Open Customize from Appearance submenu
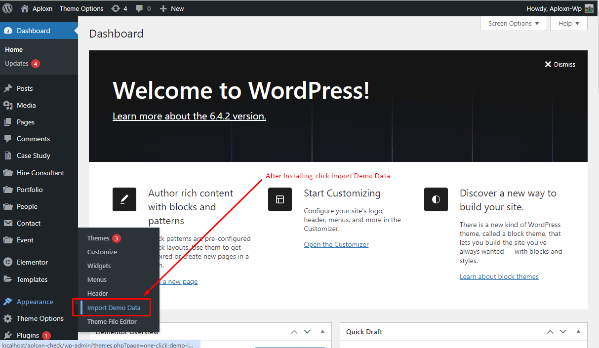599x348 pixels. point(102,252)
